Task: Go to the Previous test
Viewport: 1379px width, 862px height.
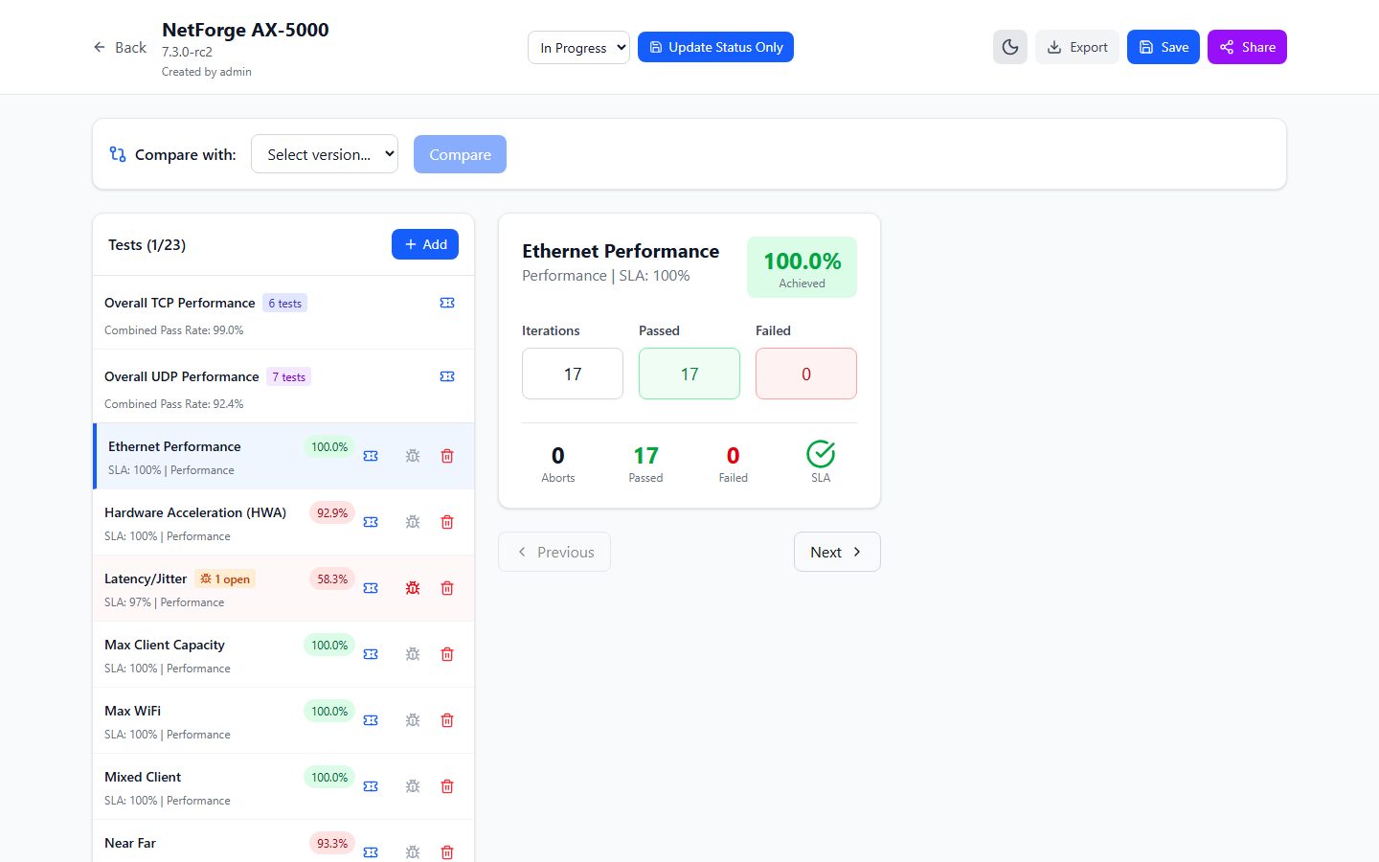Action: coord(554,552)
